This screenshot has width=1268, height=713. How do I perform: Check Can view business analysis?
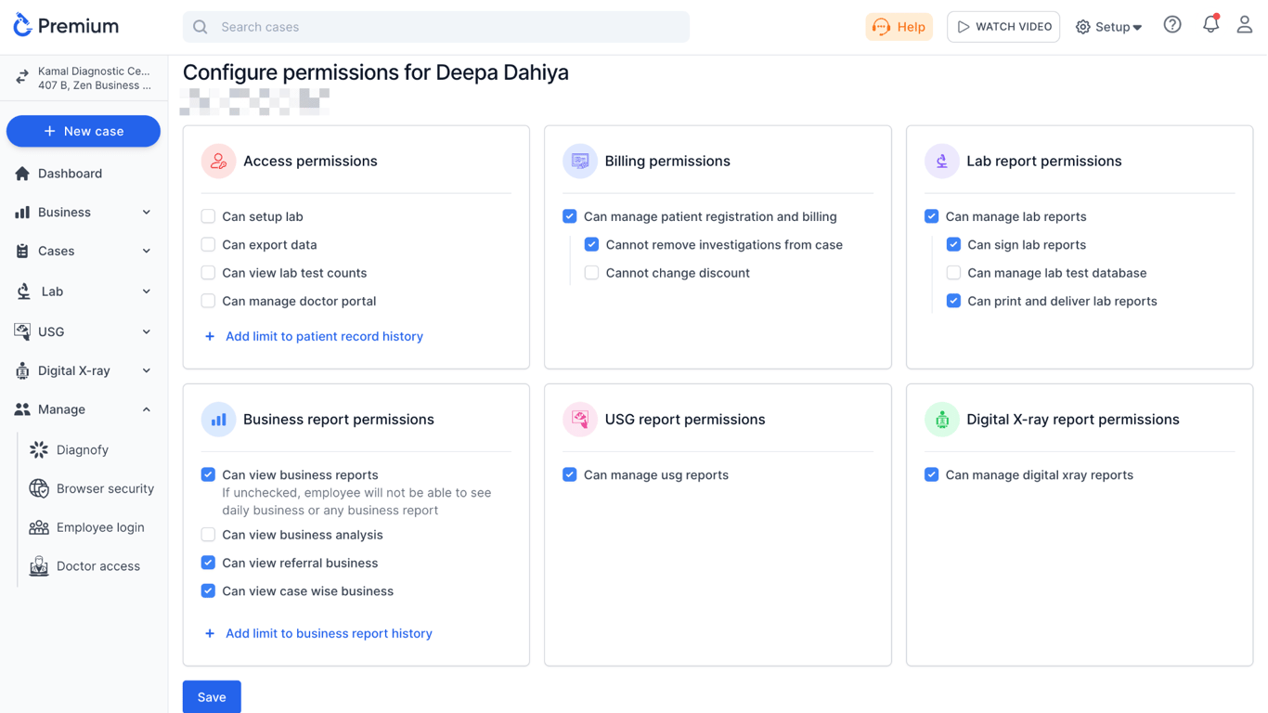pyautogui.click(x=208, y=535)
